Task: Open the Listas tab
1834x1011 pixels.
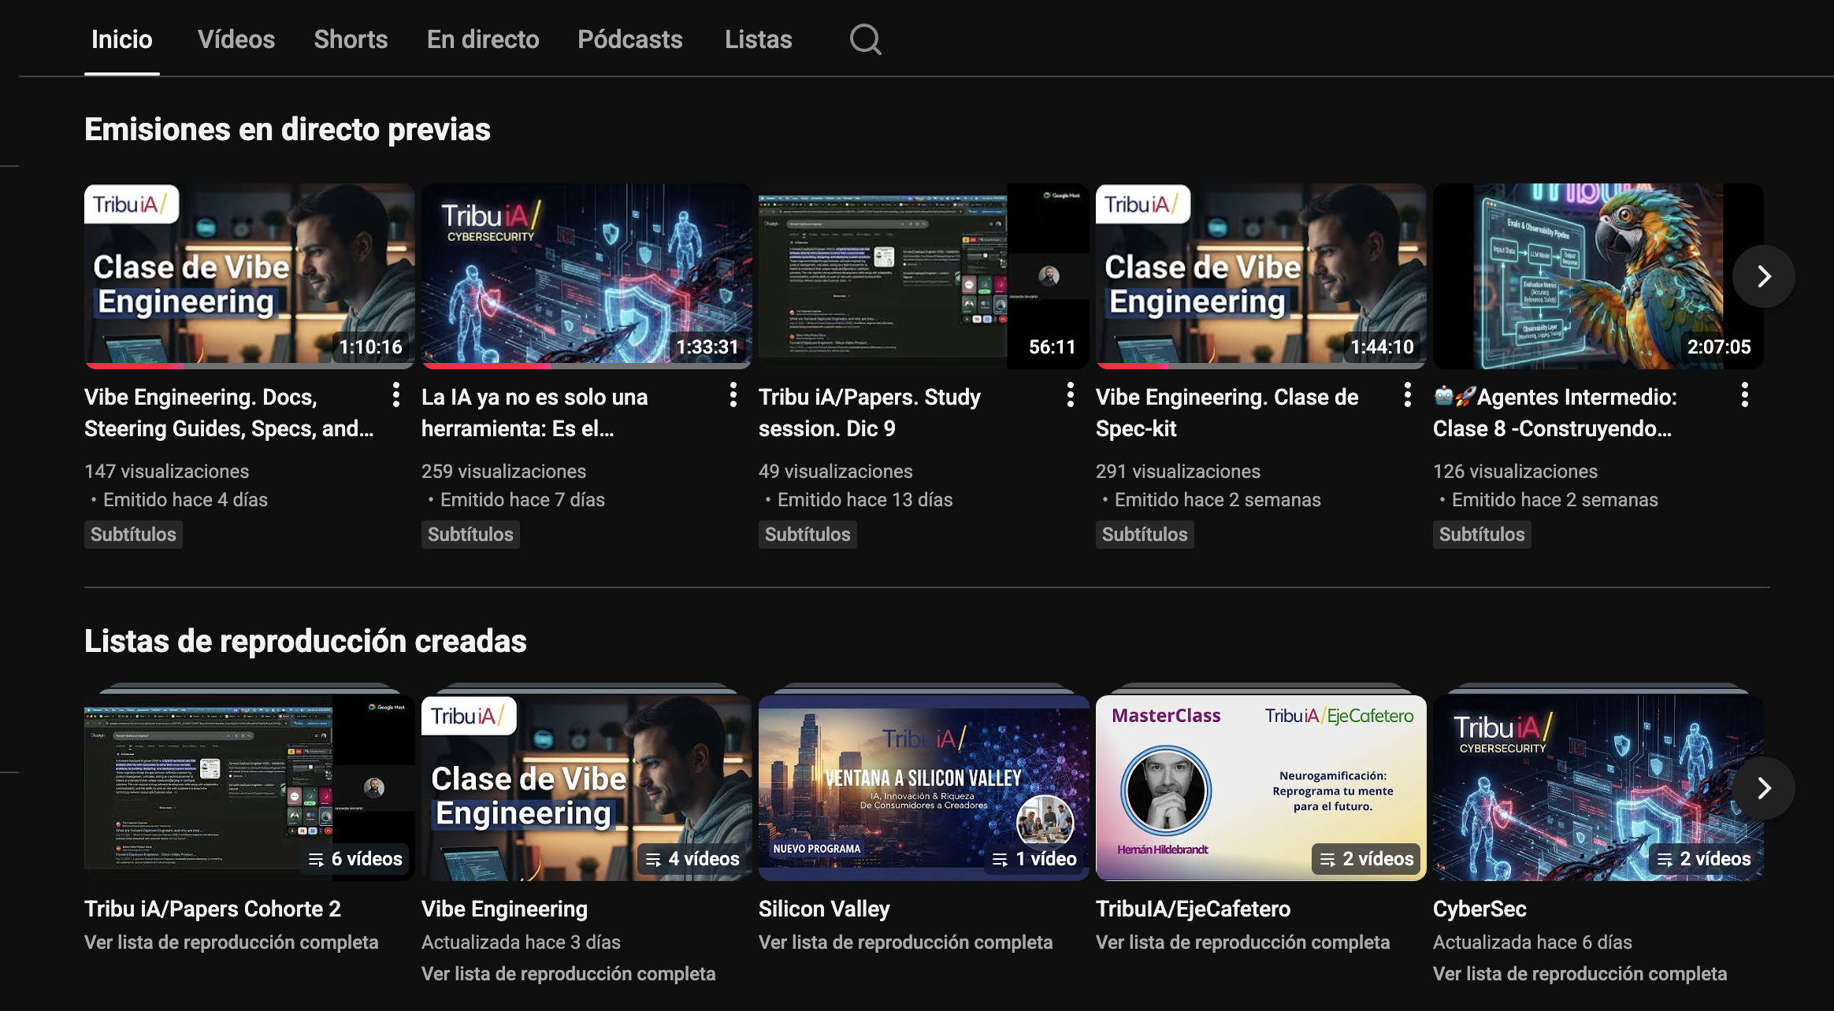Action: pyautogui.click(x=758, y=39)
